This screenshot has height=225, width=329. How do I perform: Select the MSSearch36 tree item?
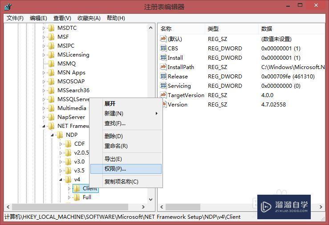click(x=73, y=90)
